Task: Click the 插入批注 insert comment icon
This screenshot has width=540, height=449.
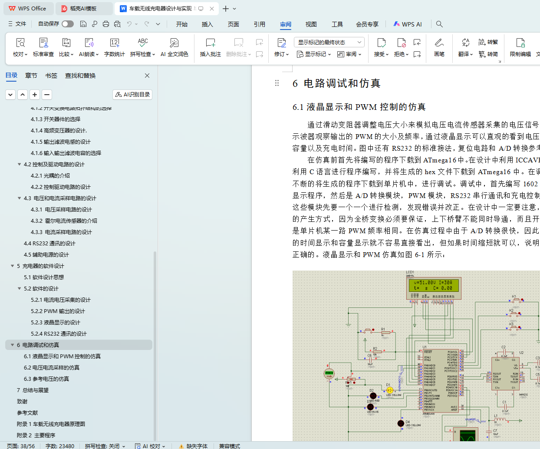Action: pos(210,43)
